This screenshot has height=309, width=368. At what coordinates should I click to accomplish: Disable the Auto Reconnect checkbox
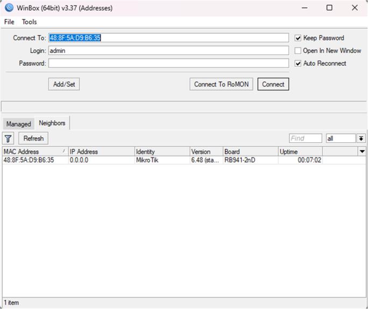(298, 64)
